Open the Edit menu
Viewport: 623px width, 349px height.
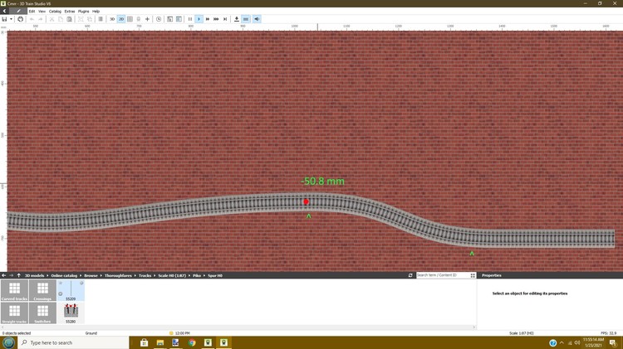pos(32,11)
